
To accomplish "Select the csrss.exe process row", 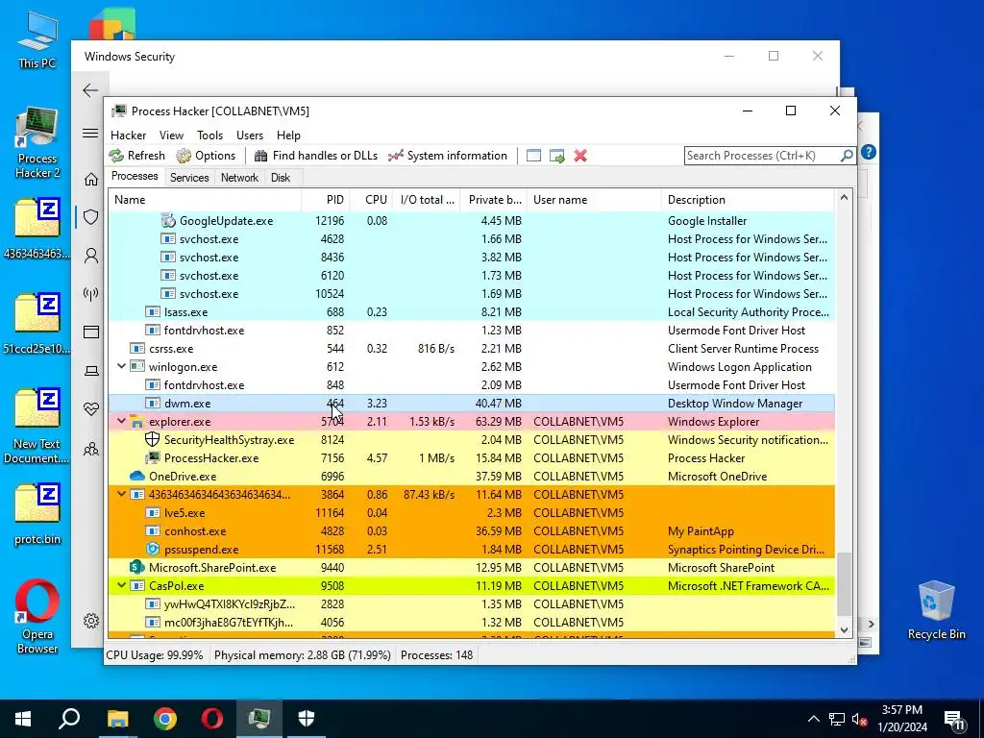I will (x=471, y=348).
